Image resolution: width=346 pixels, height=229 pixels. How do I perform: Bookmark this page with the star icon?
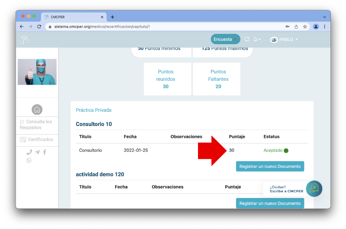(305, 27)
